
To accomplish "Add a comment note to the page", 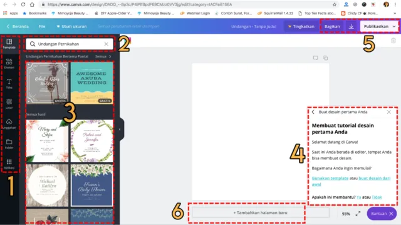I will click(x=315, y=58).
